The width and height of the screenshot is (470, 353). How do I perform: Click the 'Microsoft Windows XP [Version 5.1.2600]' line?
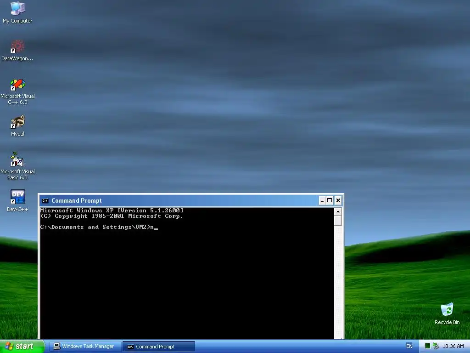(112, 211)
